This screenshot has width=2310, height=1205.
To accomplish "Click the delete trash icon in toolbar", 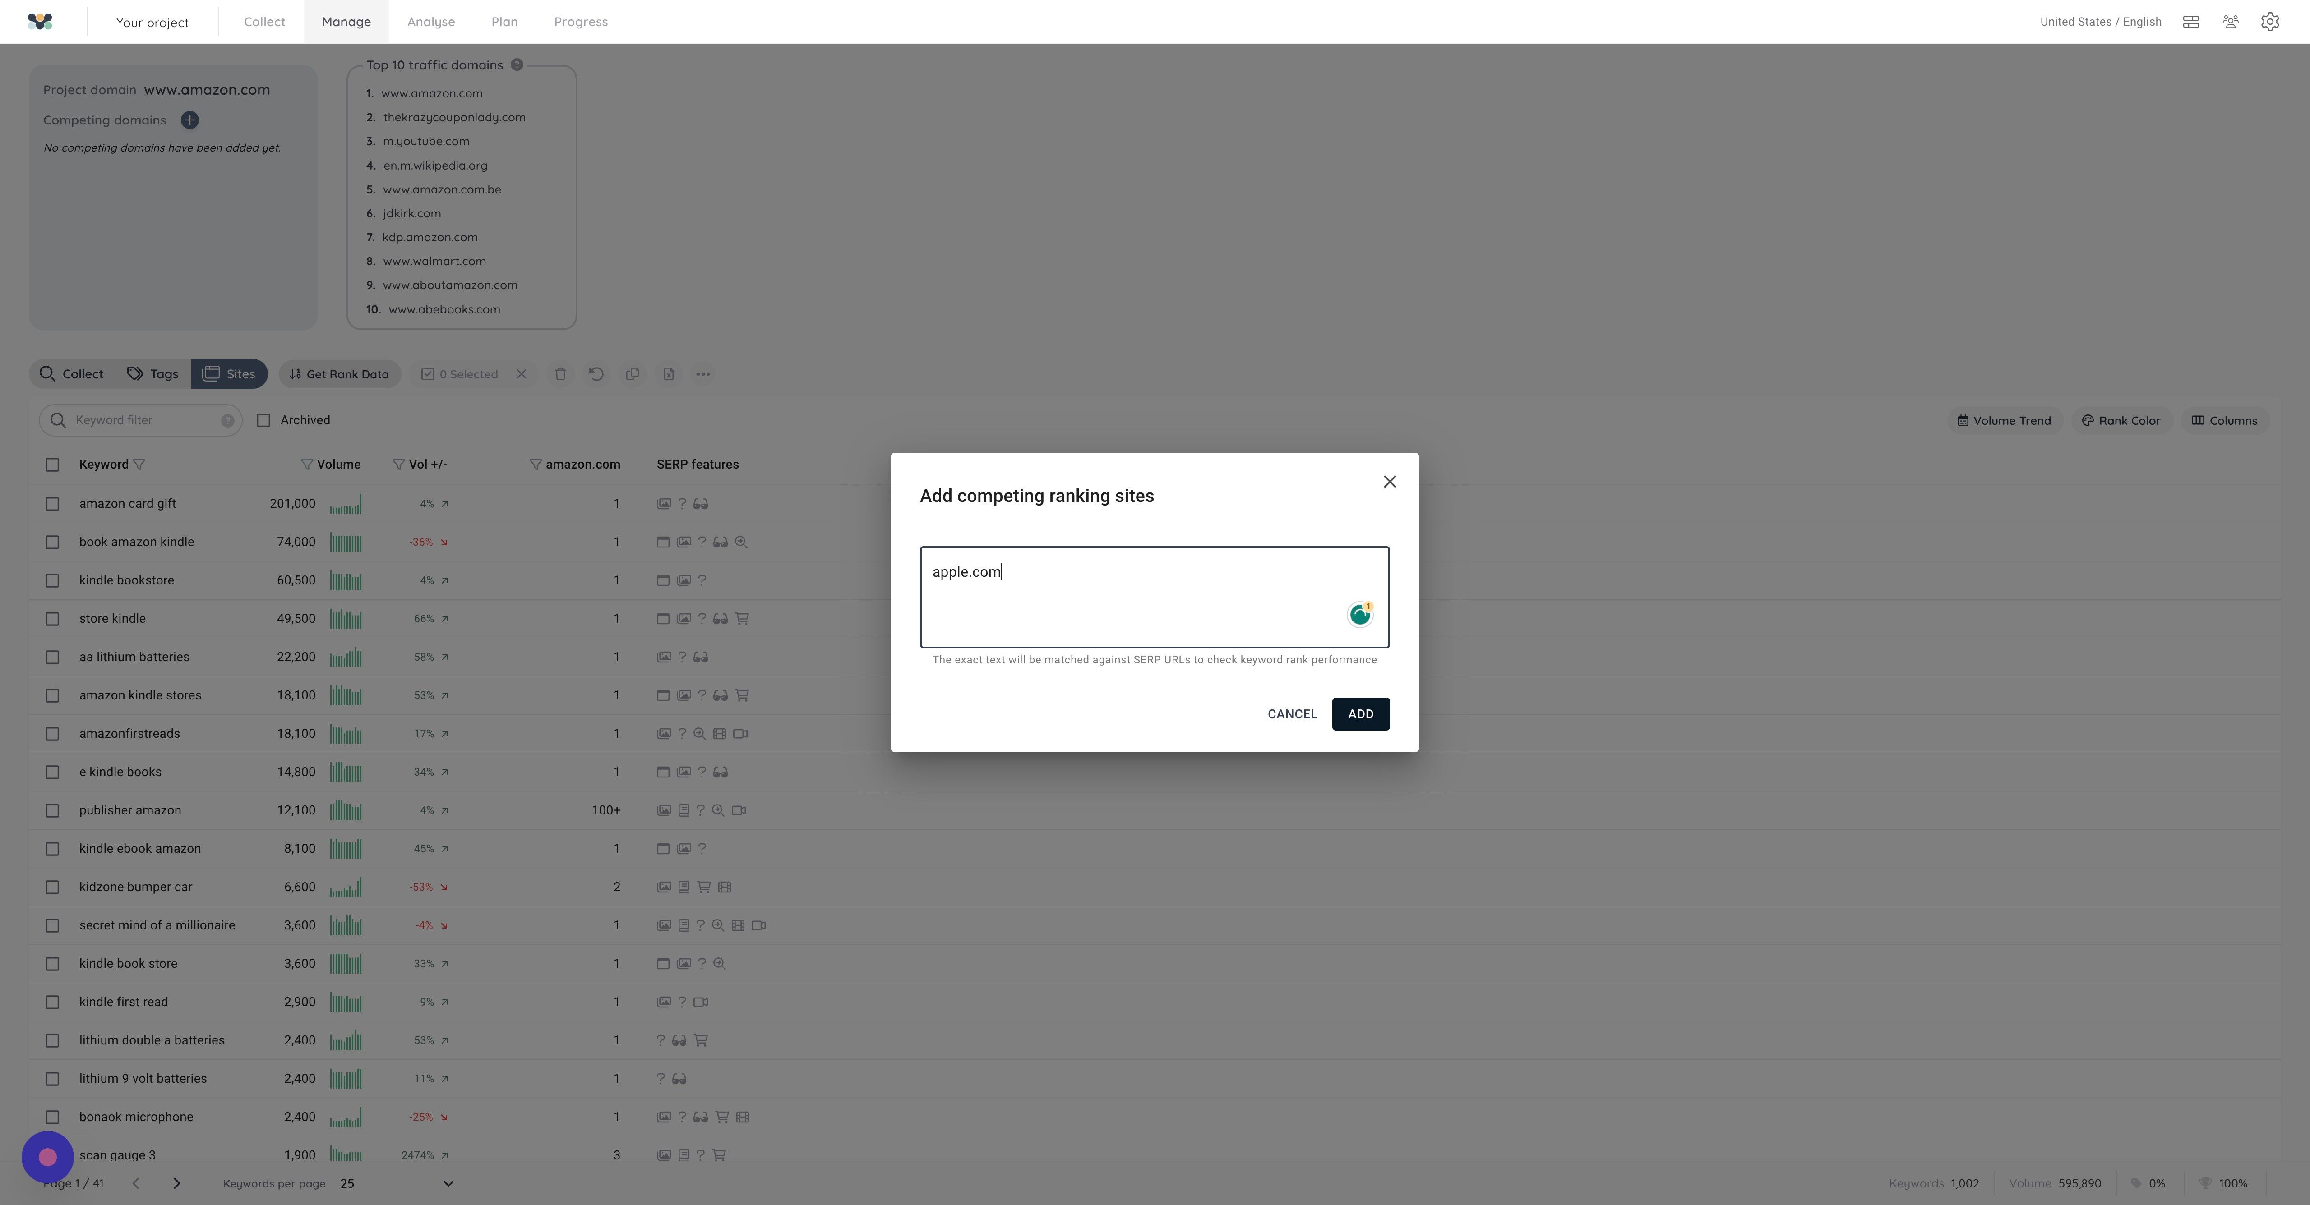I will (x=560, y=374).
